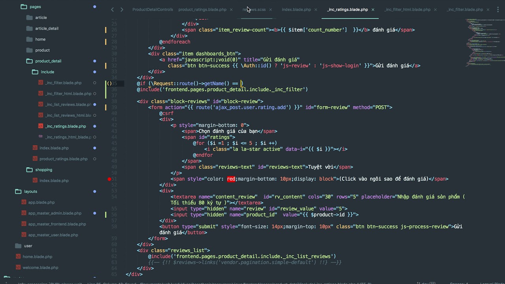Close the active _inc_ratings.blade.php tab
This screenshot has height=284, width=505.
coord(373,9)
